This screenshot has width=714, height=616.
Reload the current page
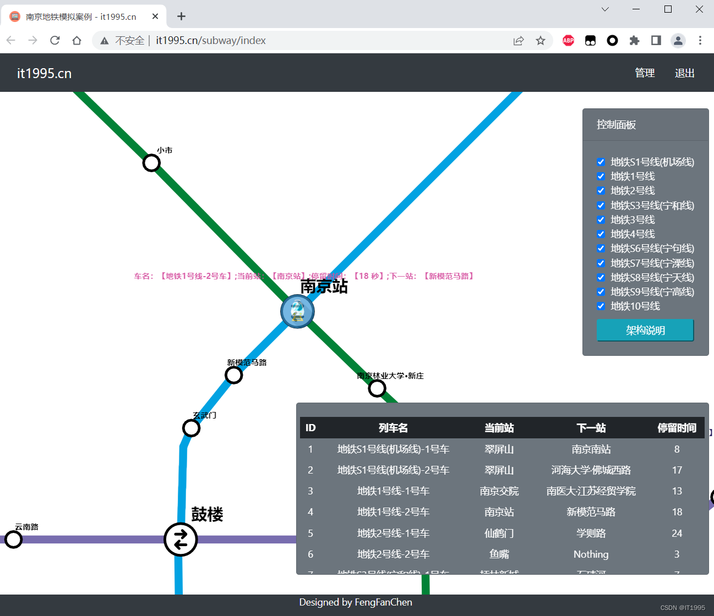pyautogui.click(x=55, y=40)
